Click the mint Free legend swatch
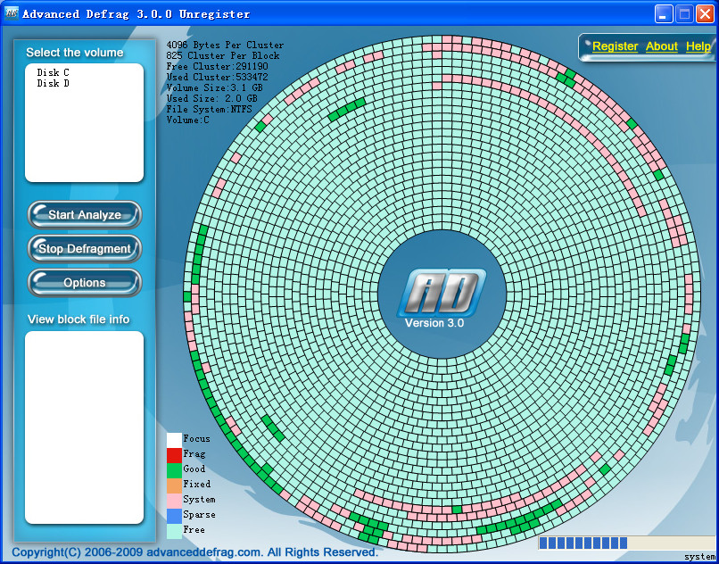 pos(174,531)
